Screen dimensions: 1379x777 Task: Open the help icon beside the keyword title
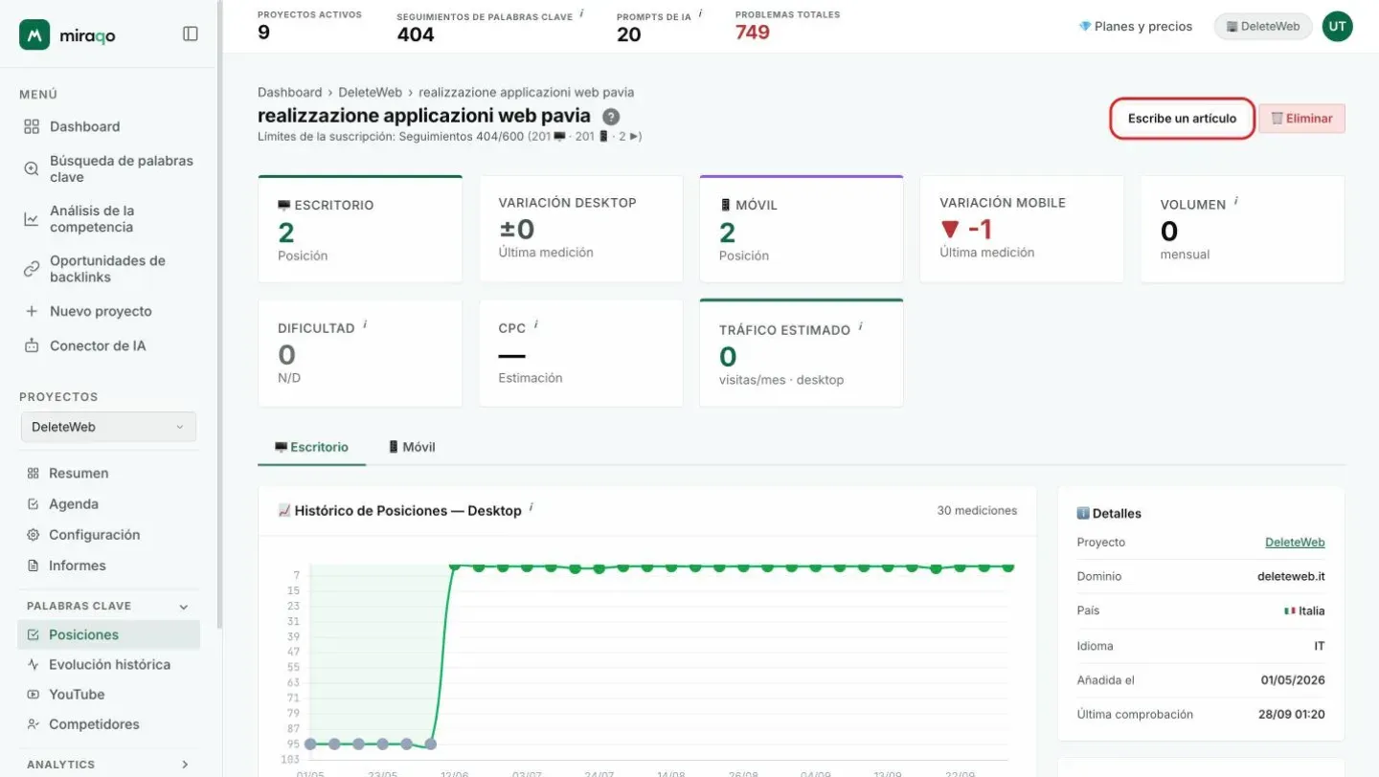(x=611, y=117)
